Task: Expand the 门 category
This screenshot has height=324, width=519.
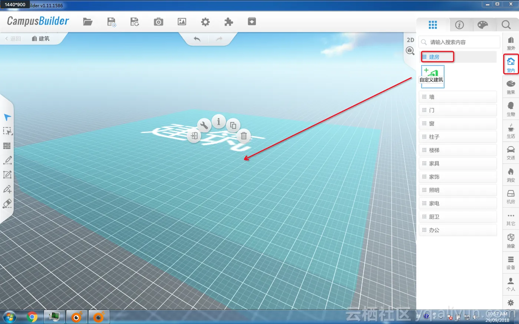Action: 457,110
